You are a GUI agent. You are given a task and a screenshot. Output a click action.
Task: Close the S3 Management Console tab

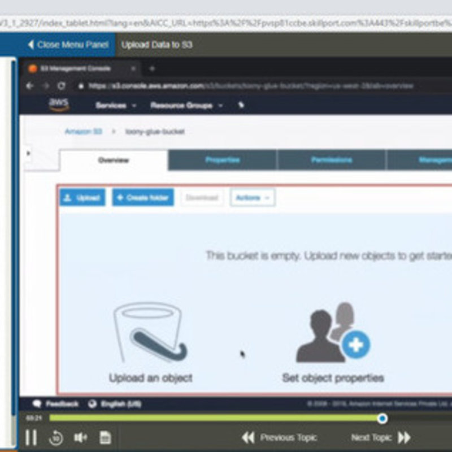click(133, 68)
